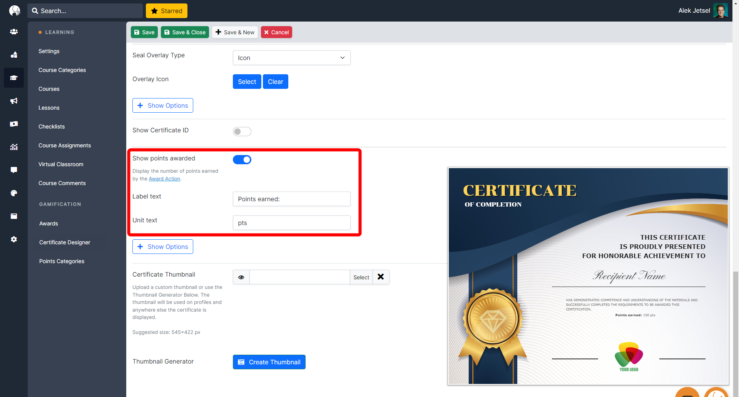Click Save & New button
The width and height of the screenshot is (739, 397).
pos(235,32)
